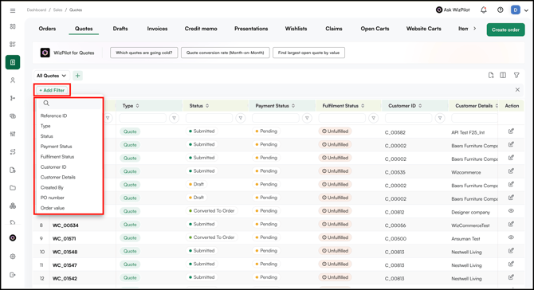The width and height of the screenshot is (534, 290).
Task: Click Find largest open quote by value
Action: click(x=308, y=53)
